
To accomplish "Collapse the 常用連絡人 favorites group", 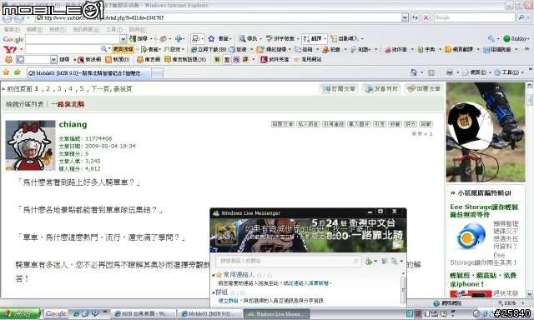I will pyautogui.click(x=214, y=275).
